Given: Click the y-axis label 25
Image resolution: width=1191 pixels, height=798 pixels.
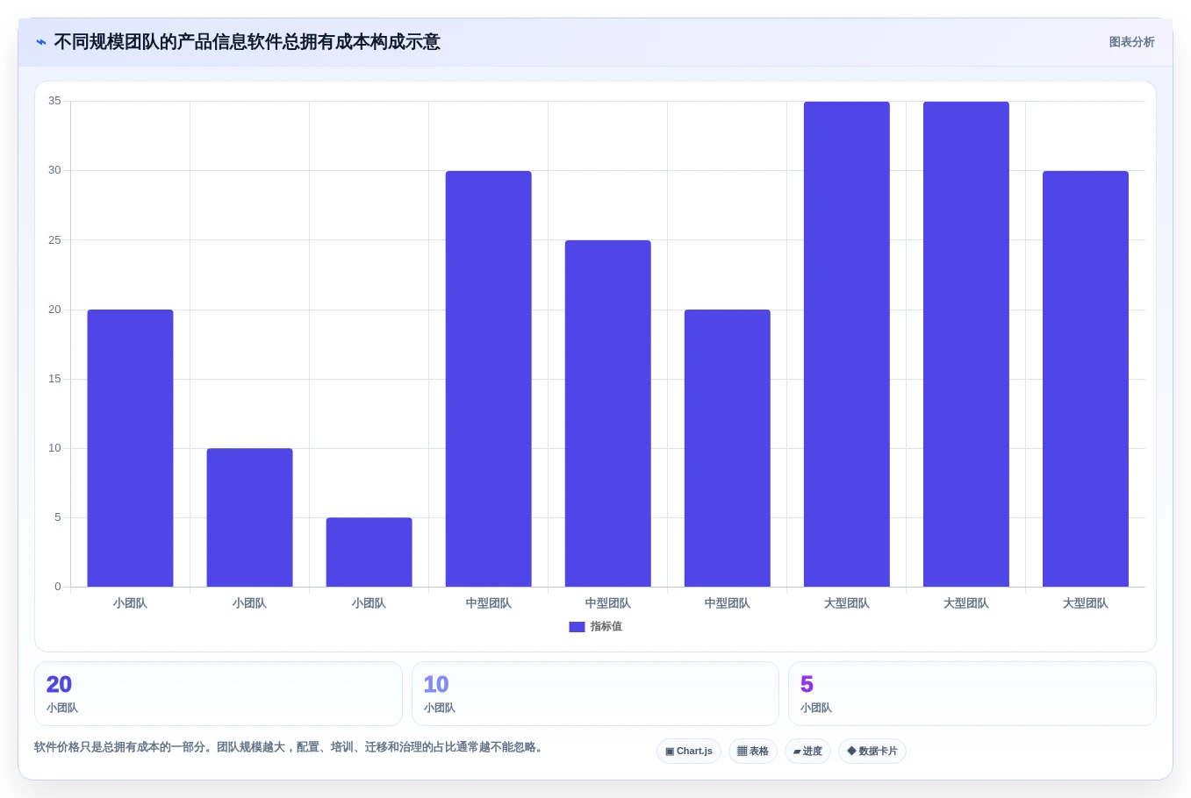Looking at the screenshot, I should tap(54, 240).
